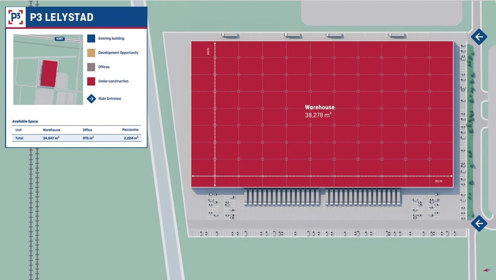The image size is (496, 280).
Task: Click the P3 LELYSTAD title text
Action: (x=62, y=17)
